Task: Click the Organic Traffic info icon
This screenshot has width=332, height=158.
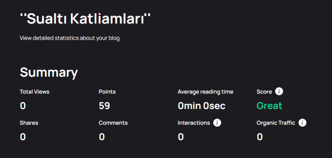Action: click(x=302, y=123)
